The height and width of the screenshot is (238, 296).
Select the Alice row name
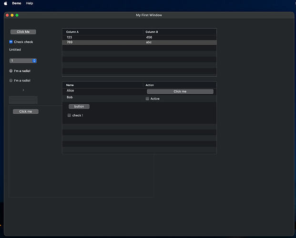click(70, 90)
